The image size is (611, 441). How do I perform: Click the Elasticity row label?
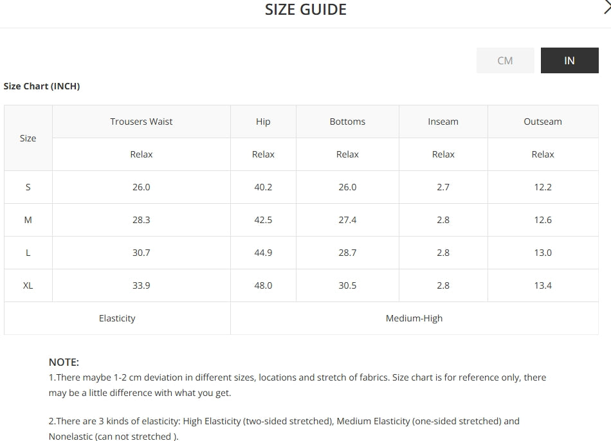[117, 318]
